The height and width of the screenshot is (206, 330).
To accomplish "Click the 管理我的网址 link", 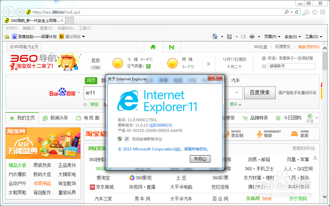I will pyautogui.click(x=304, y=148).
